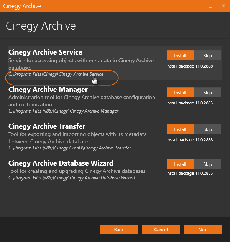
Task: Open the Cinegy Archive Database Wizard path link
Action: pyautogui.click(x=72, y=178)
